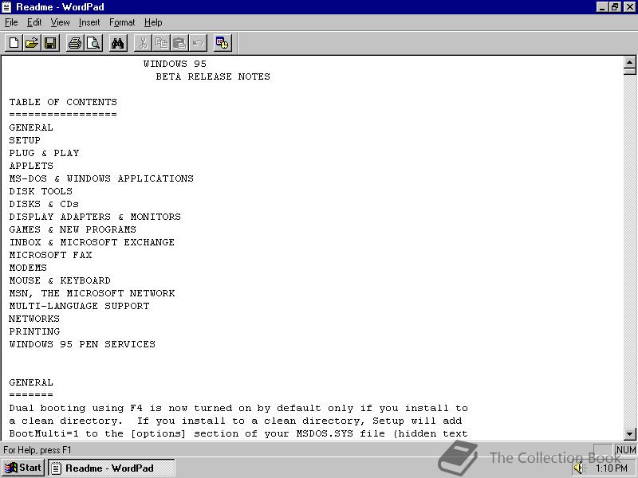
Task: Click 'PLUG & PLAY' contents line
Action: point(45,153)
